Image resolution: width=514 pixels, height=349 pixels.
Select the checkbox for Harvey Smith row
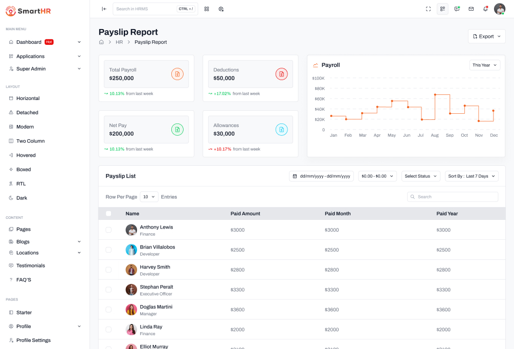(x=108, y=270)
